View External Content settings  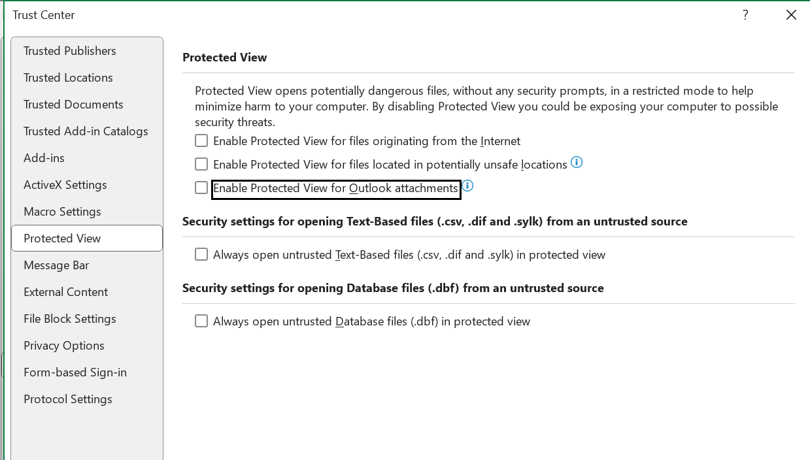click(65, 292)
